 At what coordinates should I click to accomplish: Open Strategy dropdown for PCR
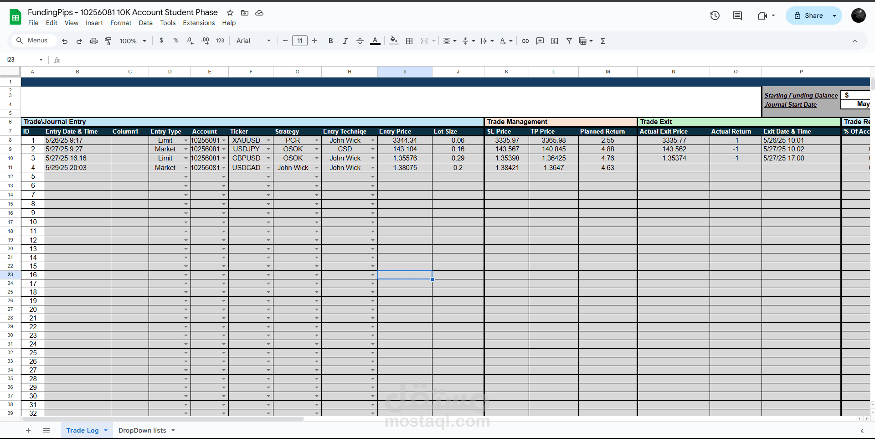tap(317, 140)
